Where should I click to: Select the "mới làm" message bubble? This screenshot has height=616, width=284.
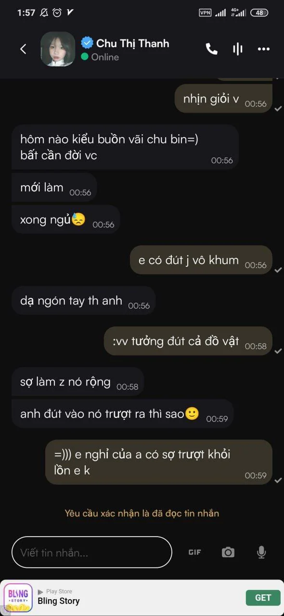(54, 188)
